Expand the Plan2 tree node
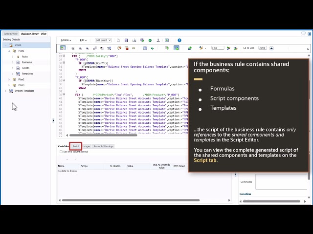313x234 pixels. point(9,79)
